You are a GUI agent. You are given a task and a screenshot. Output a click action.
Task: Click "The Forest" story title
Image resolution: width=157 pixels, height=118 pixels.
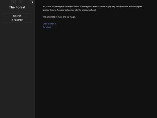point(17,7)
